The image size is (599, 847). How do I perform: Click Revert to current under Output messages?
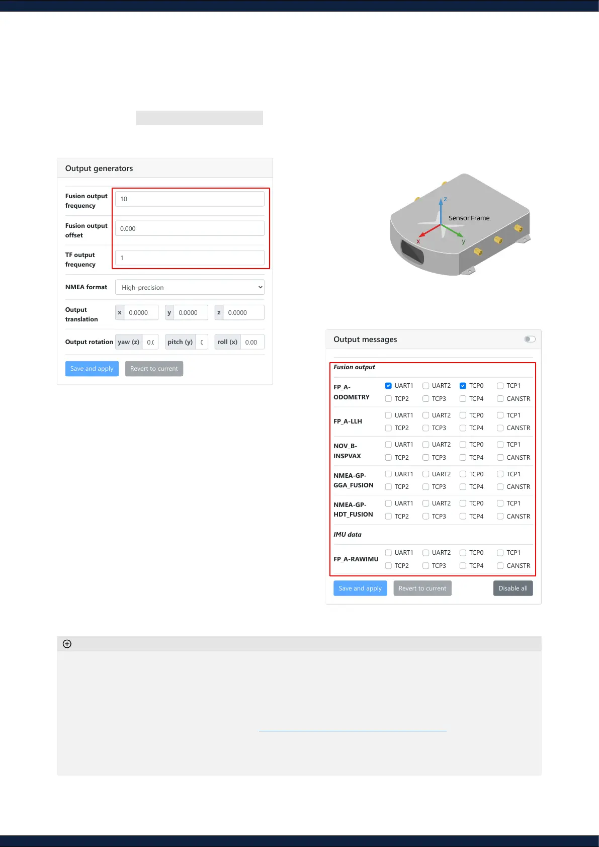(422, 588)
